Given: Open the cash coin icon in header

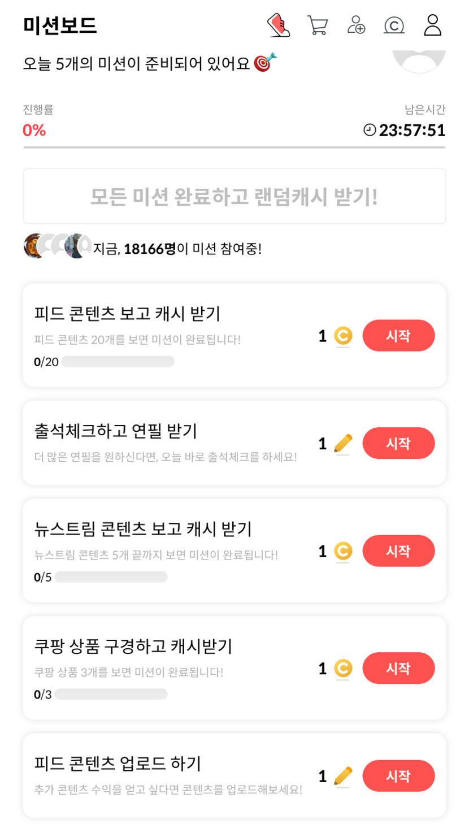Looking at the screenshot, I should coord(394,25).
